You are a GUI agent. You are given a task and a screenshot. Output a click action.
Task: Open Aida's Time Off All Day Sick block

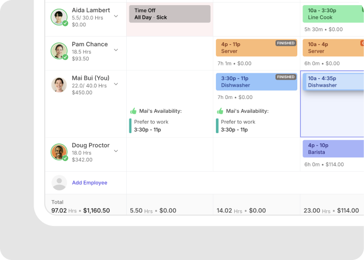coord(170,14)
